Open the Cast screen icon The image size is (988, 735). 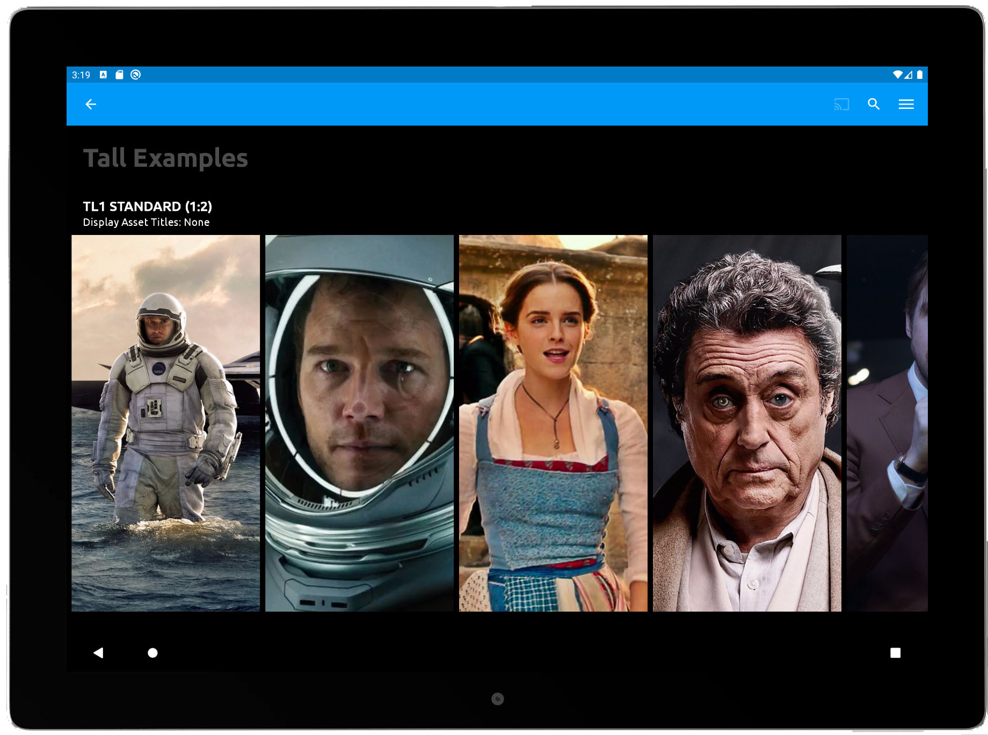841,104
